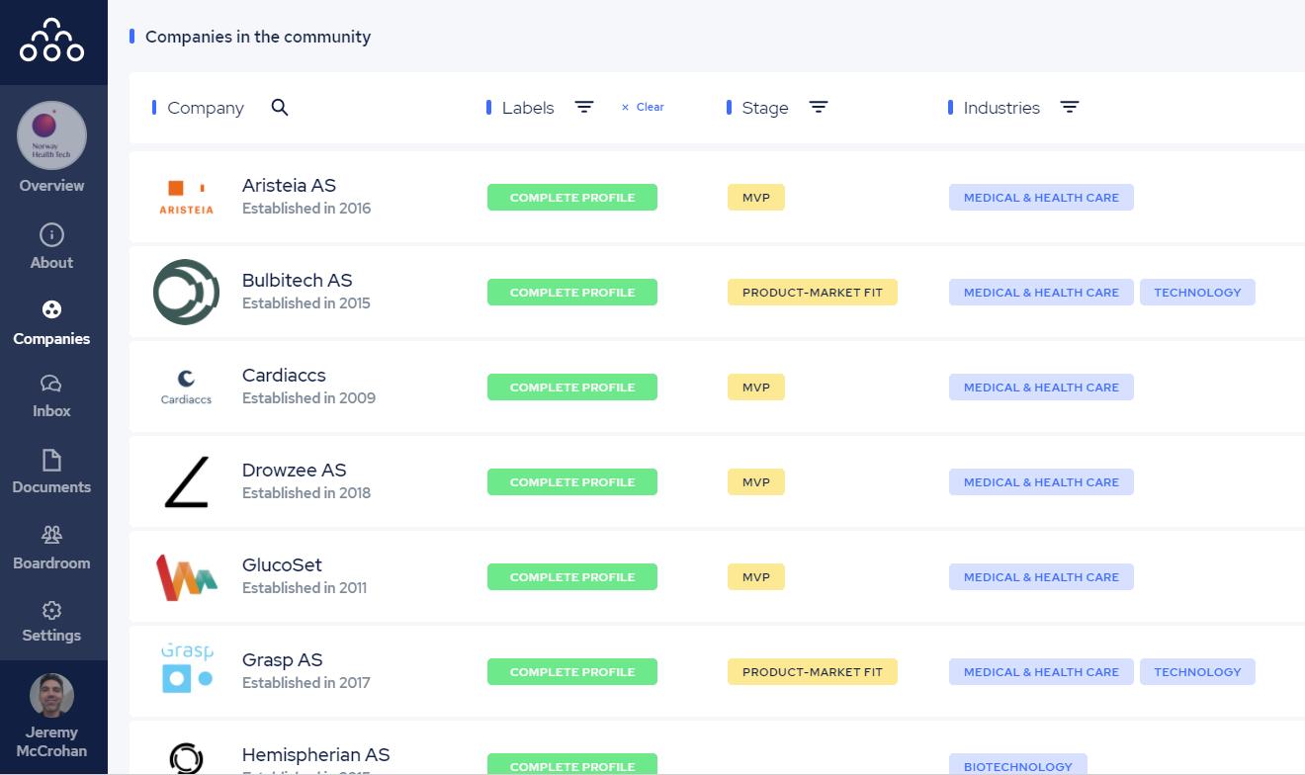This screenshot has width=1305, height=775.
Task: Click "Established in 2016" text
Action: coord(306,209)
